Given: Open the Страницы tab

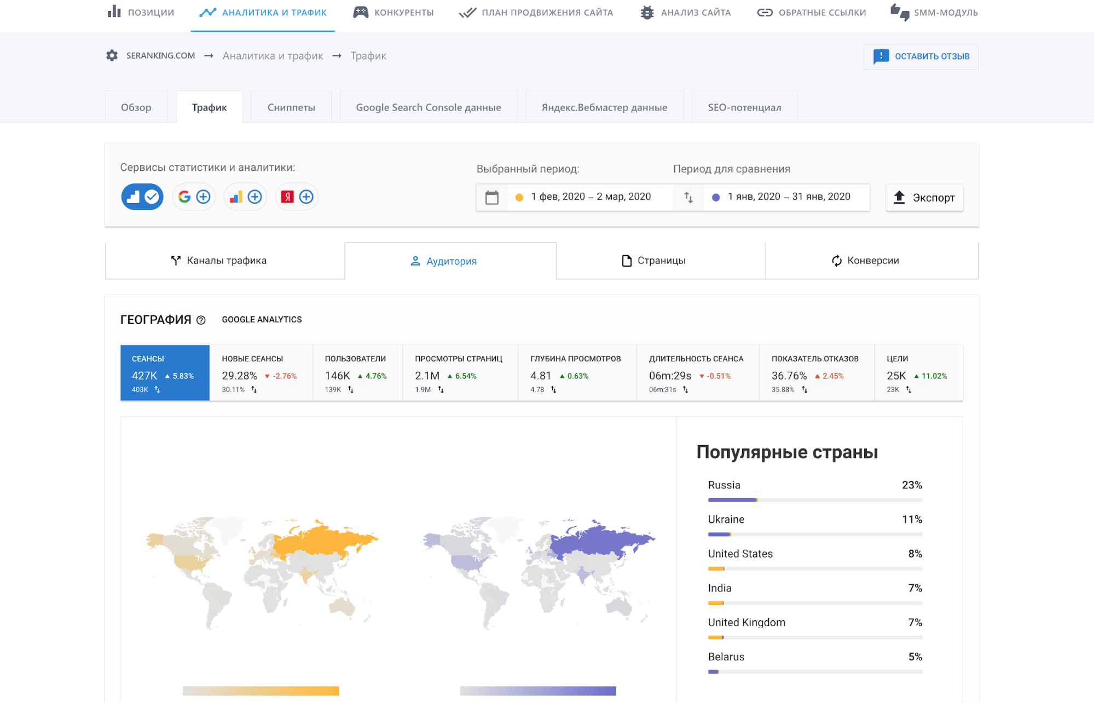Looking at the screenshot, I should pos(661,261).
